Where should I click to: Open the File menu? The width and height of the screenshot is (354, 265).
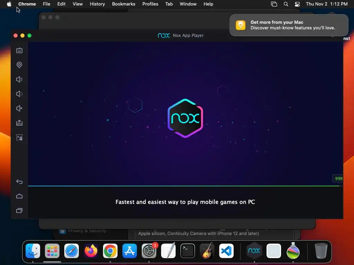click(47, 4)
